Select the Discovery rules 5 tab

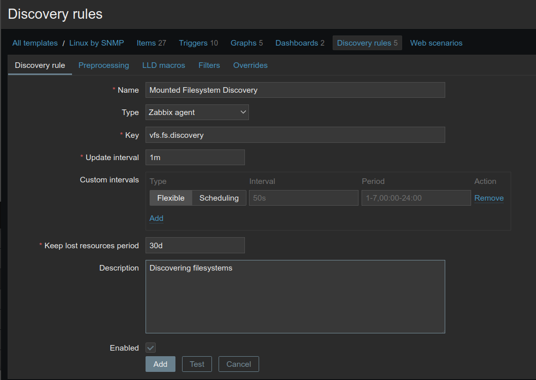pyautogui.click(x=367, y=43)
